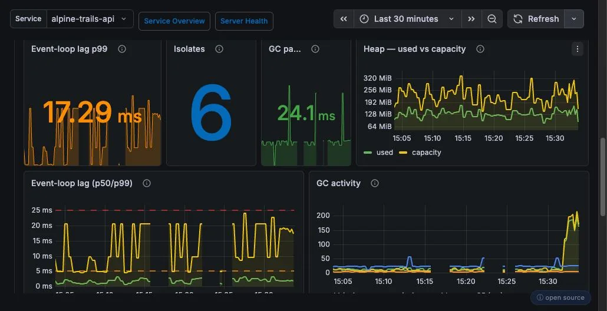The width and height of the screenshot is (607, 311).
Task: Zoom out the time range
Action: 492,19
